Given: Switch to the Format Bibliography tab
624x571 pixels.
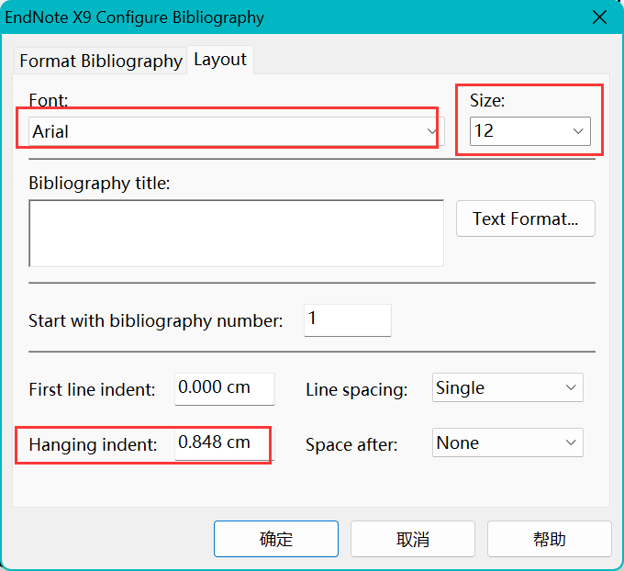Looking at the screenshot, I should [100, 61].
